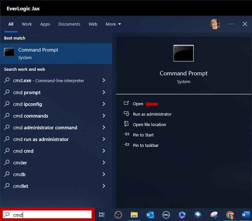Select cmd run as administrator suggestion
Screen dimensions: 252x221
[41, 139]
